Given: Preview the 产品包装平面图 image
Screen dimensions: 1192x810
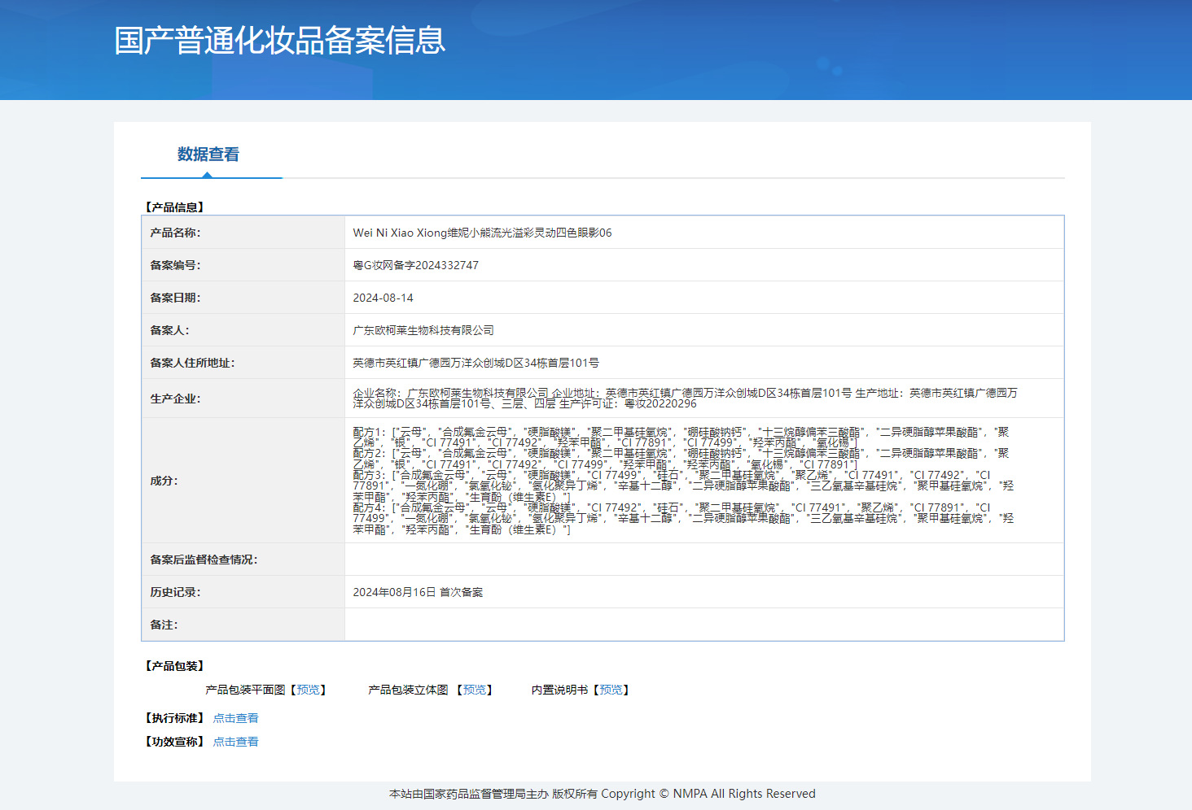Looking at the screenshot, I should (x=308, y=690).
